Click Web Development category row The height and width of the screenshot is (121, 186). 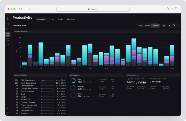(40, 80)
